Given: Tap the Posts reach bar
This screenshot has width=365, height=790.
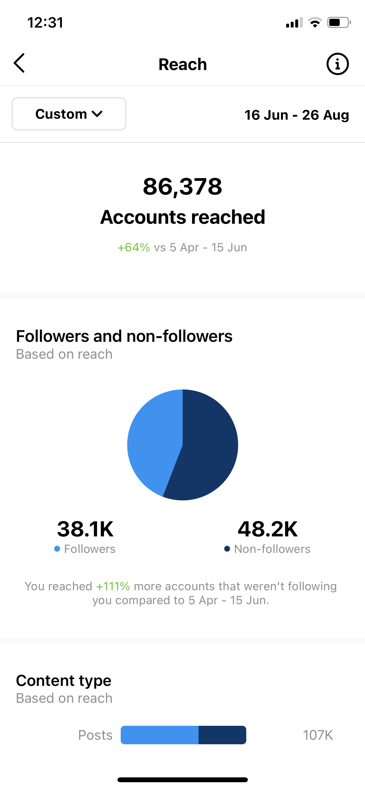Looking at the screenshot, I should click(183, 735).
